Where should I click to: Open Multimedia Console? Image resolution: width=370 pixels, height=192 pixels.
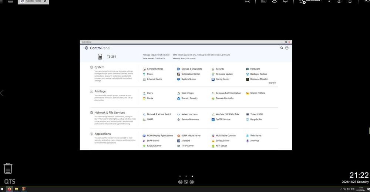(223, 136)
